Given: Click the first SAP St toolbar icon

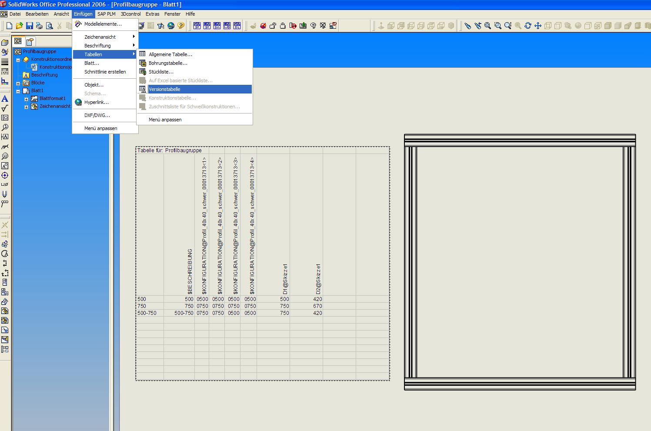Looking at the screenshot, I should pos(197,26).
